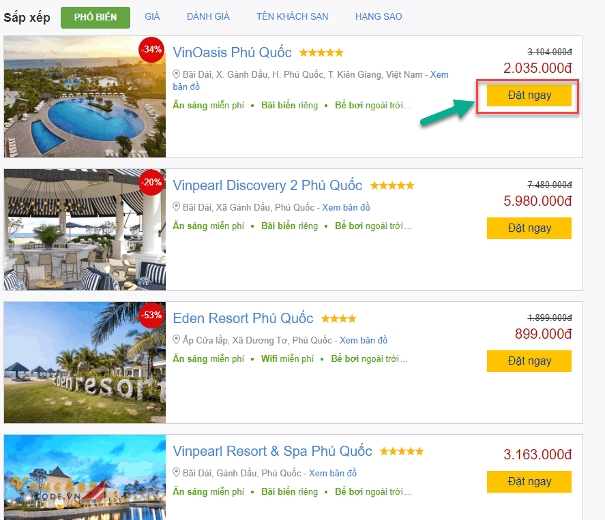Viewport: 605px width, 520px height.
Task: Open Xem bản đồ for Eden Resort
Action: [x=364, y=340]
